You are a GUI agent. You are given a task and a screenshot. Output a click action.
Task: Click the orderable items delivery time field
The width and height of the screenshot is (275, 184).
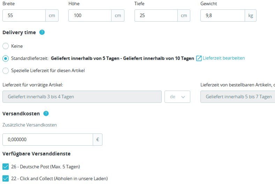click(x=238, y=97)
